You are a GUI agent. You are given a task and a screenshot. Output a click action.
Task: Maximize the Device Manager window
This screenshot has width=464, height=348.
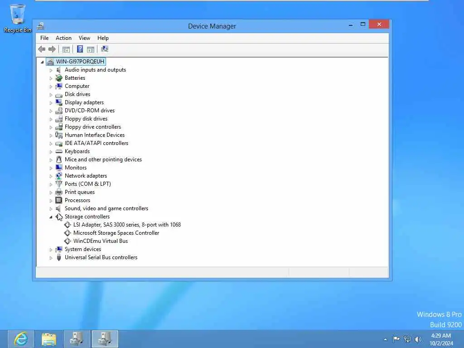(x=363, y=24)
